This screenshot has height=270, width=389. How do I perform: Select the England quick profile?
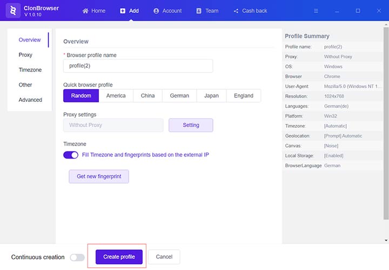click(244, 96)
